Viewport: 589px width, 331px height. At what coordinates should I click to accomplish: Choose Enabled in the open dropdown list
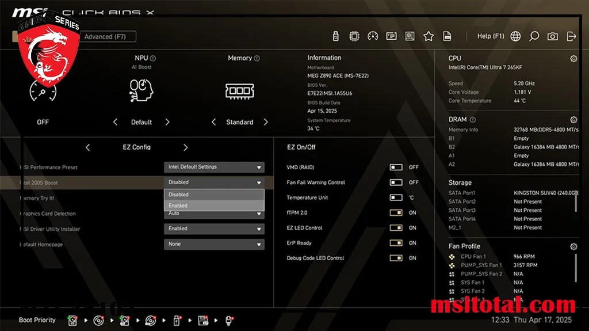tap(214, 206)
